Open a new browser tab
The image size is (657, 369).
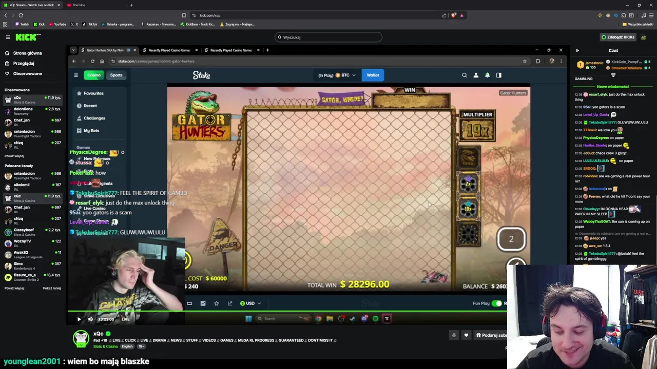point(131,5)
